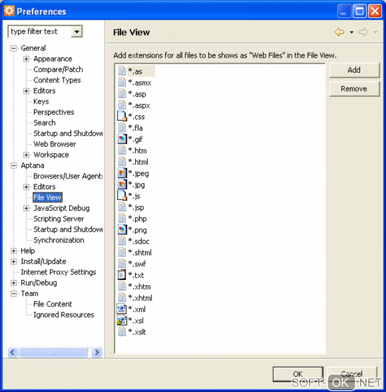
Task: Click the file icon beside *.asmx
Action: pyautogui.click(x=122, y=82)
